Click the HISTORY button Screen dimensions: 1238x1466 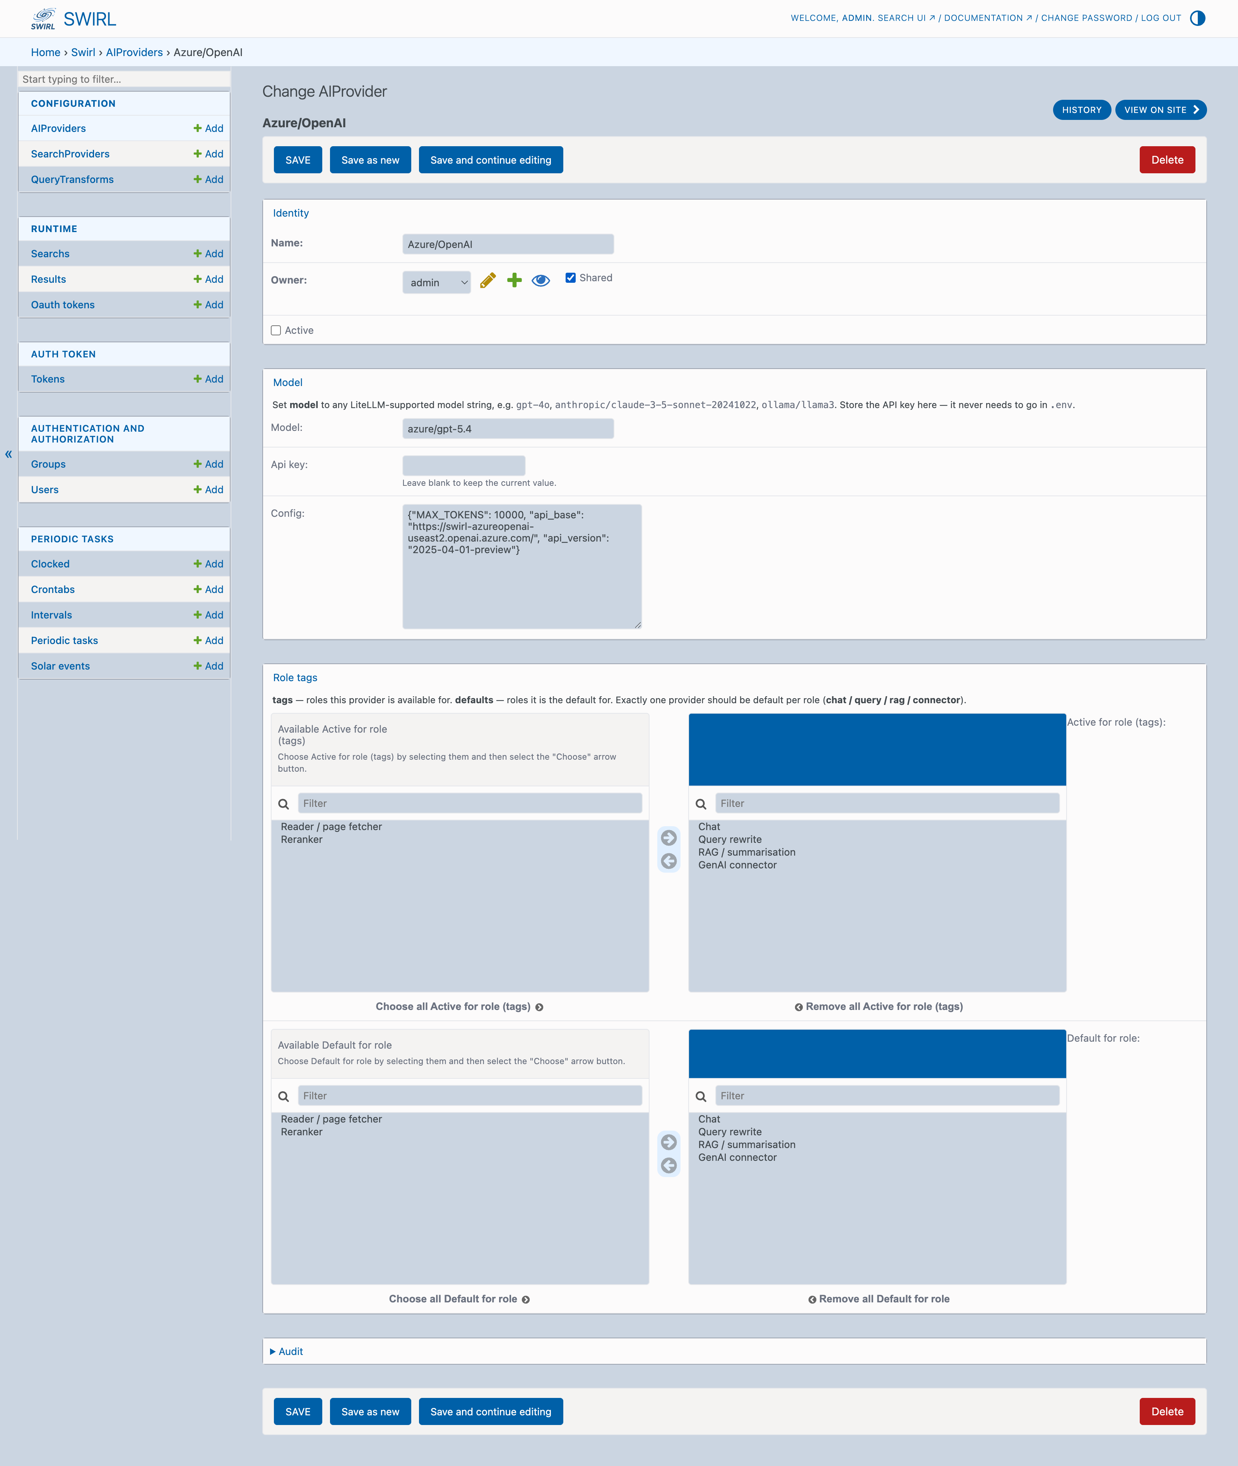tap(1081, 110)
